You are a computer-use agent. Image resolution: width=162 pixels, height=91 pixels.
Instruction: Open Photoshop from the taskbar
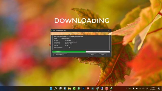[x=84, y=88]
